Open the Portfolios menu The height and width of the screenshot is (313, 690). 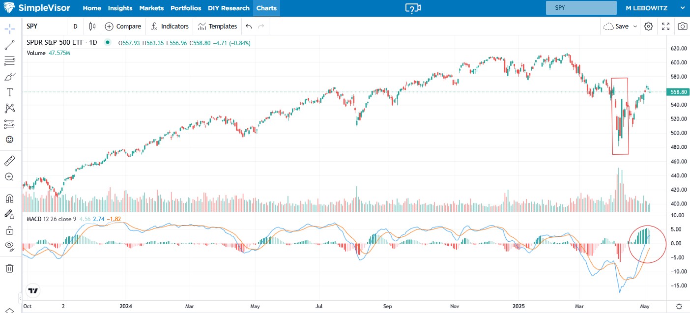[x=186, y=8]
